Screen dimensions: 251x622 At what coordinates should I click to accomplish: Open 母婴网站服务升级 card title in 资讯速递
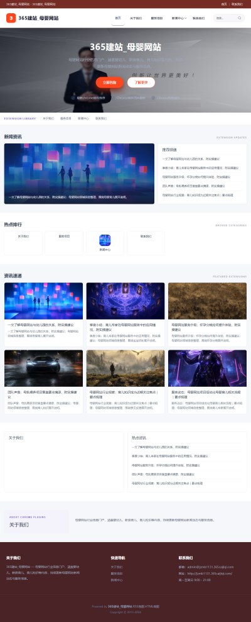click(206, 327)
